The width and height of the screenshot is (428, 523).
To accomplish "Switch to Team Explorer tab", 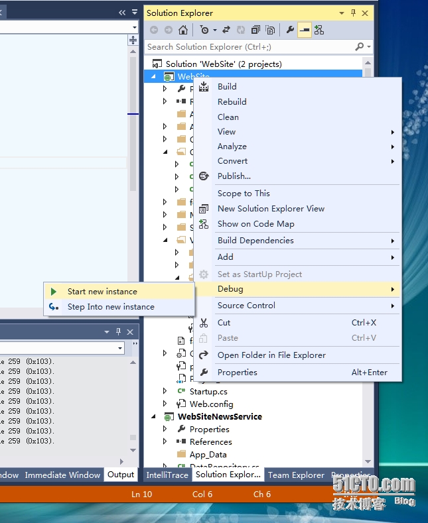I will click(296, 475).
